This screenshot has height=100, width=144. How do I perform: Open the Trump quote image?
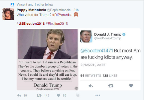[47, 60]
